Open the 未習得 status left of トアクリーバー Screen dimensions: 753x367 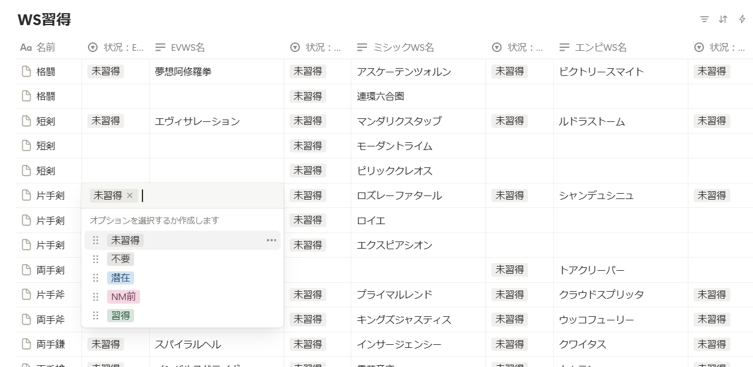[x=509, y=270]
